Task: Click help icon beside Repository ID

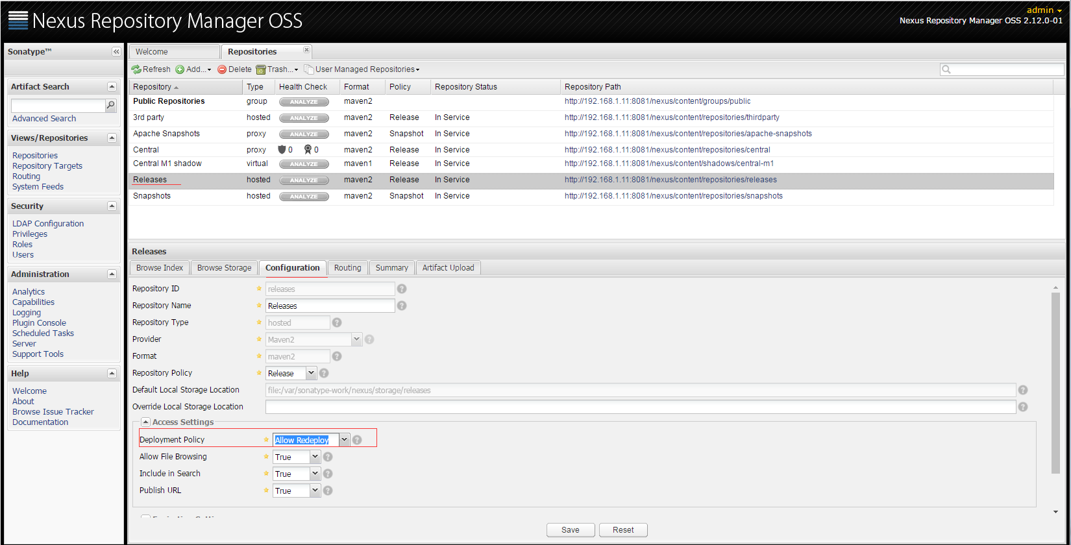Action: click(x=402, y=289)
